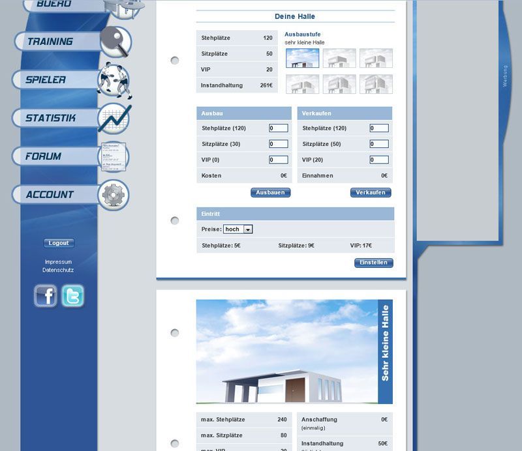Select the last hall thumbnail in bottom row
Viewport: 522px width, 451px height.
click(x=376, y=84)
